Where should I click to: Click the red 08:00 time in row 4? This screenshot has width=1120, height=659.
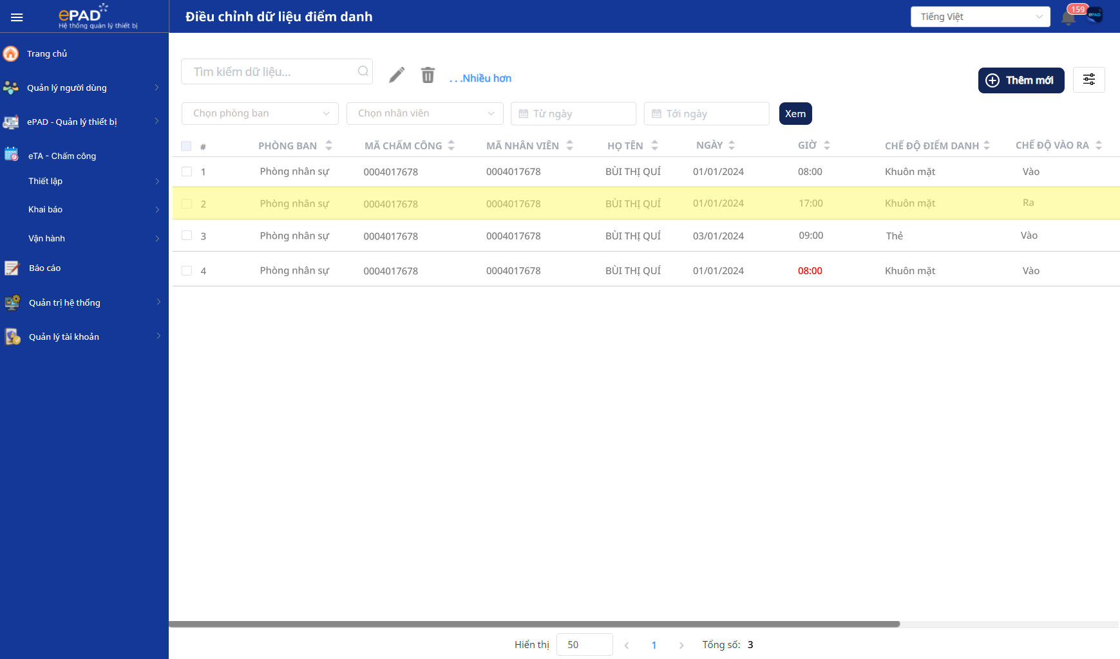click(x=810, y=271)
